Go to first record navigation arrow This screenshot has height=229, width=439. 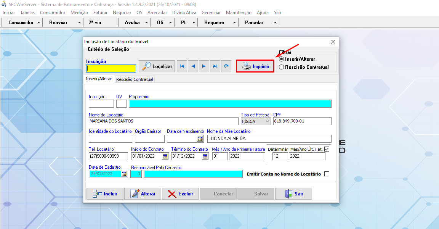pyautogui.click(x=182, y=66)
